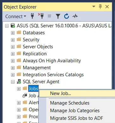The image size is (115, 123).
Task: Expand the Security node
Action: (13, 40)
